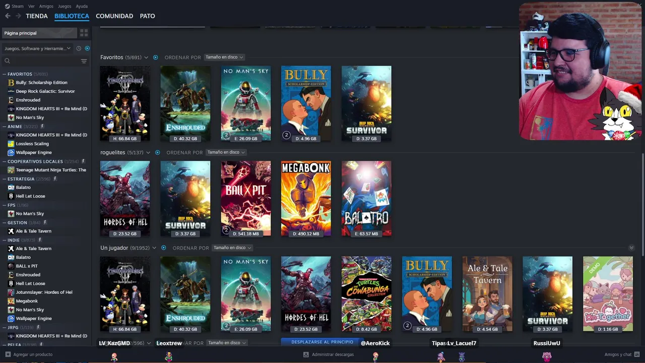Screen dimensions: 645x363
Task: Open Tamaño en disco dropdown for Un jugador
Action: click(x=232, y=248)
